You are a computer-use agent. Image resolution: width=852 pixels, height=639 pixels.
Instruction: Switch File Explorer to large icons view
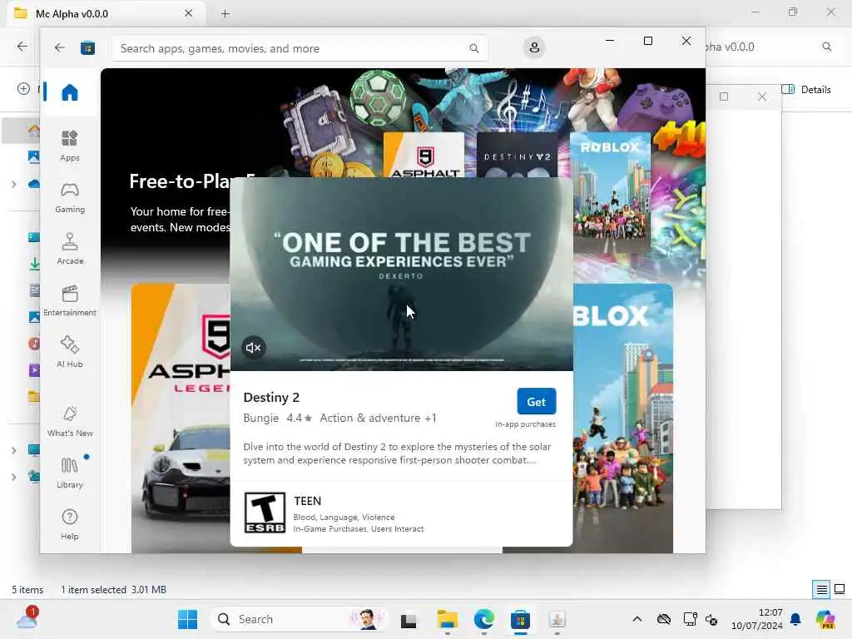(x=840, y=590)
